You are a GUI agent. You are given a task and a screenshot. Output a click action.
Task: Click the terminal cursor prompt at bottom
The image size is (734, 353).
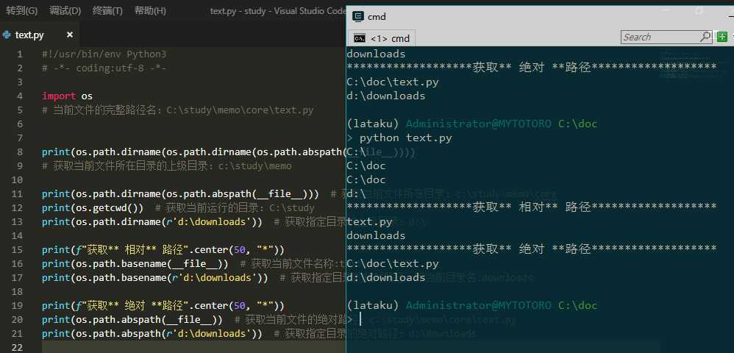[360, 319]
